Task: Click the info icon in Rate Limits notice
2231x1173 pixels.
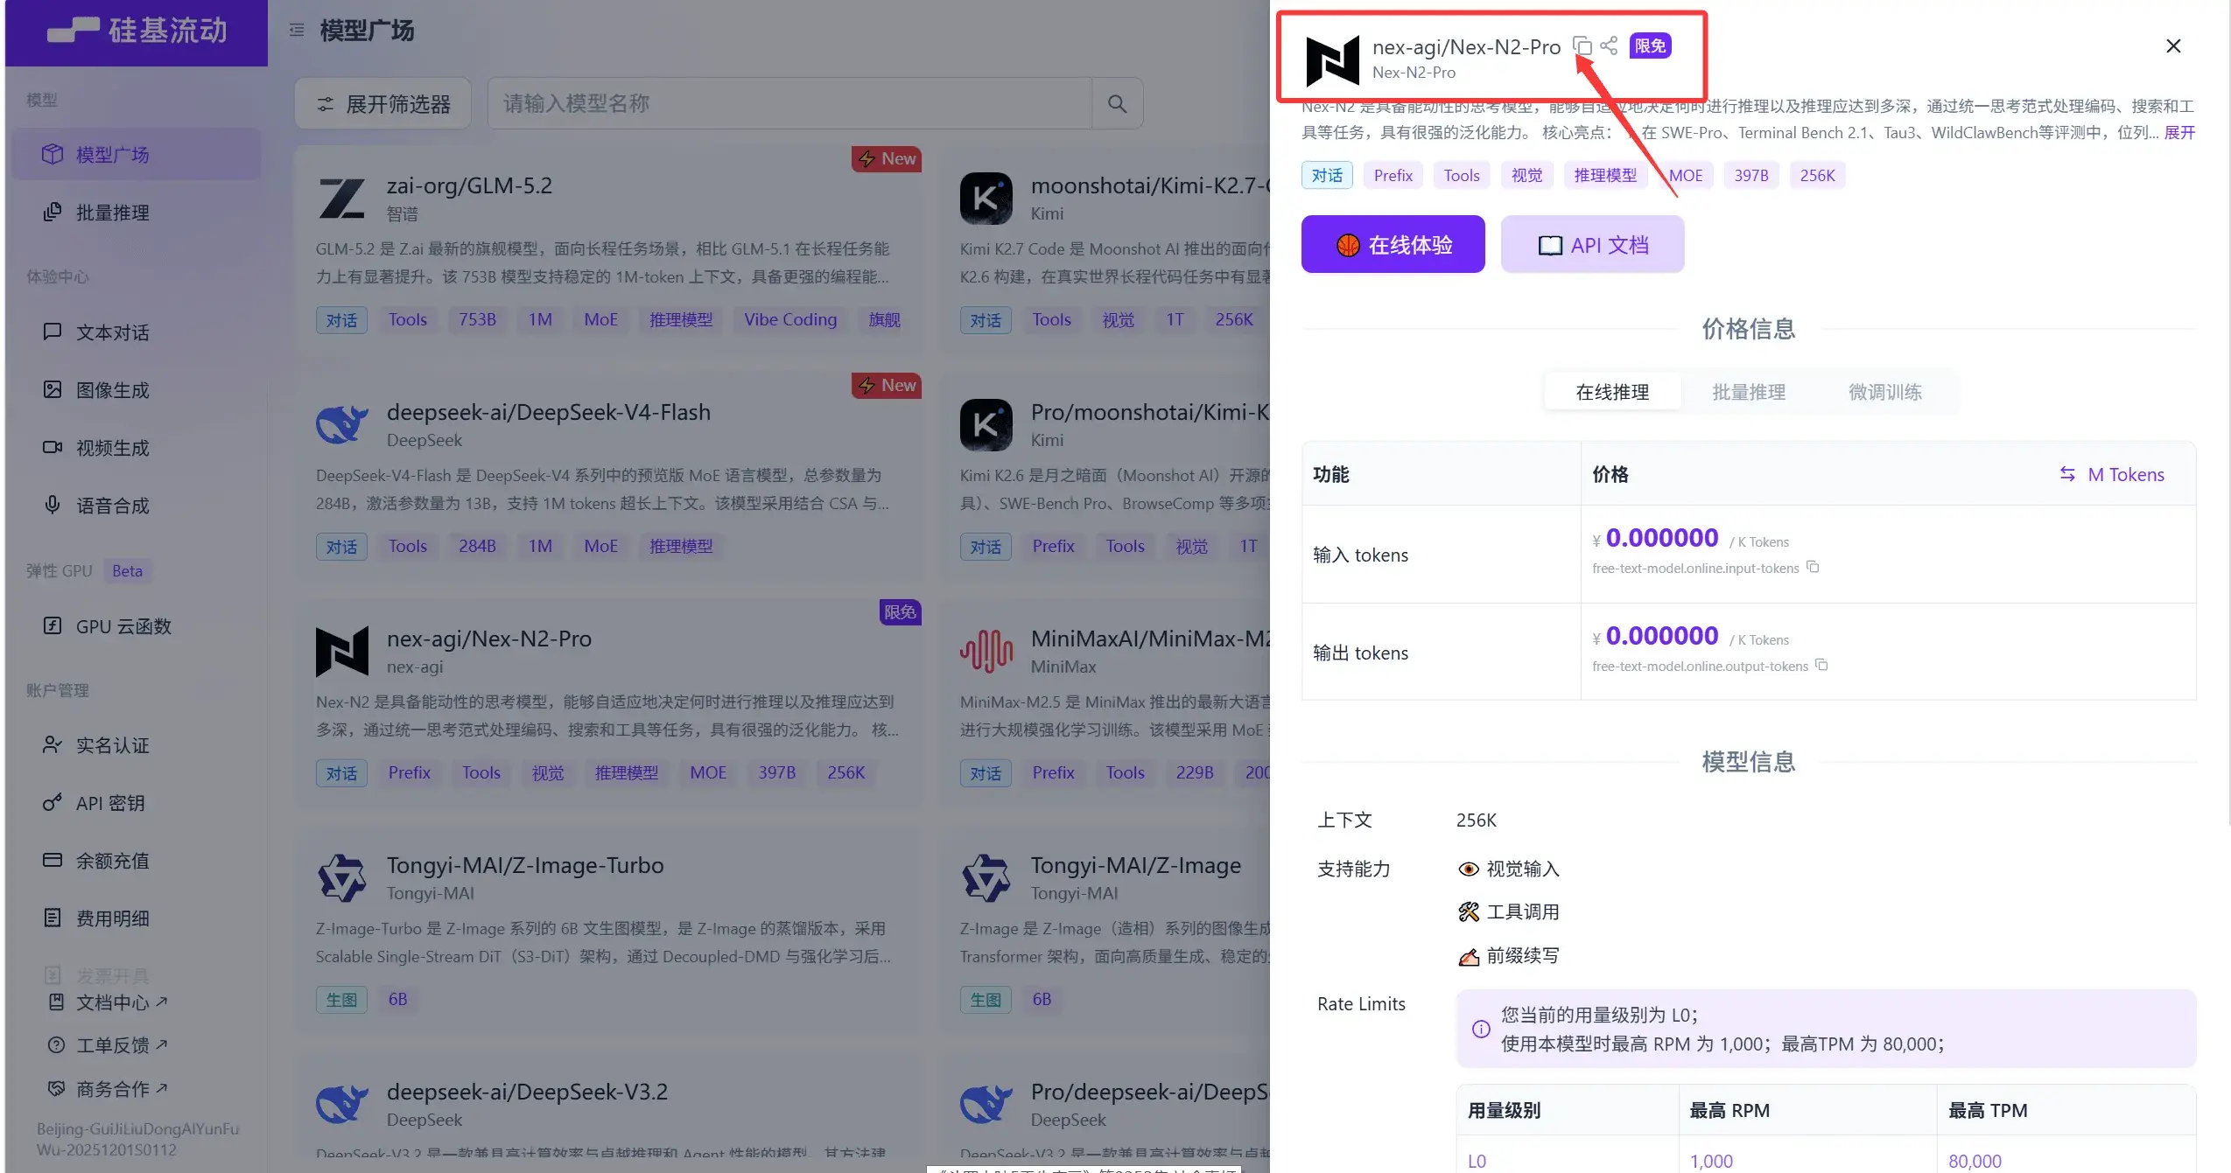Action: tap(1481, 1030)
